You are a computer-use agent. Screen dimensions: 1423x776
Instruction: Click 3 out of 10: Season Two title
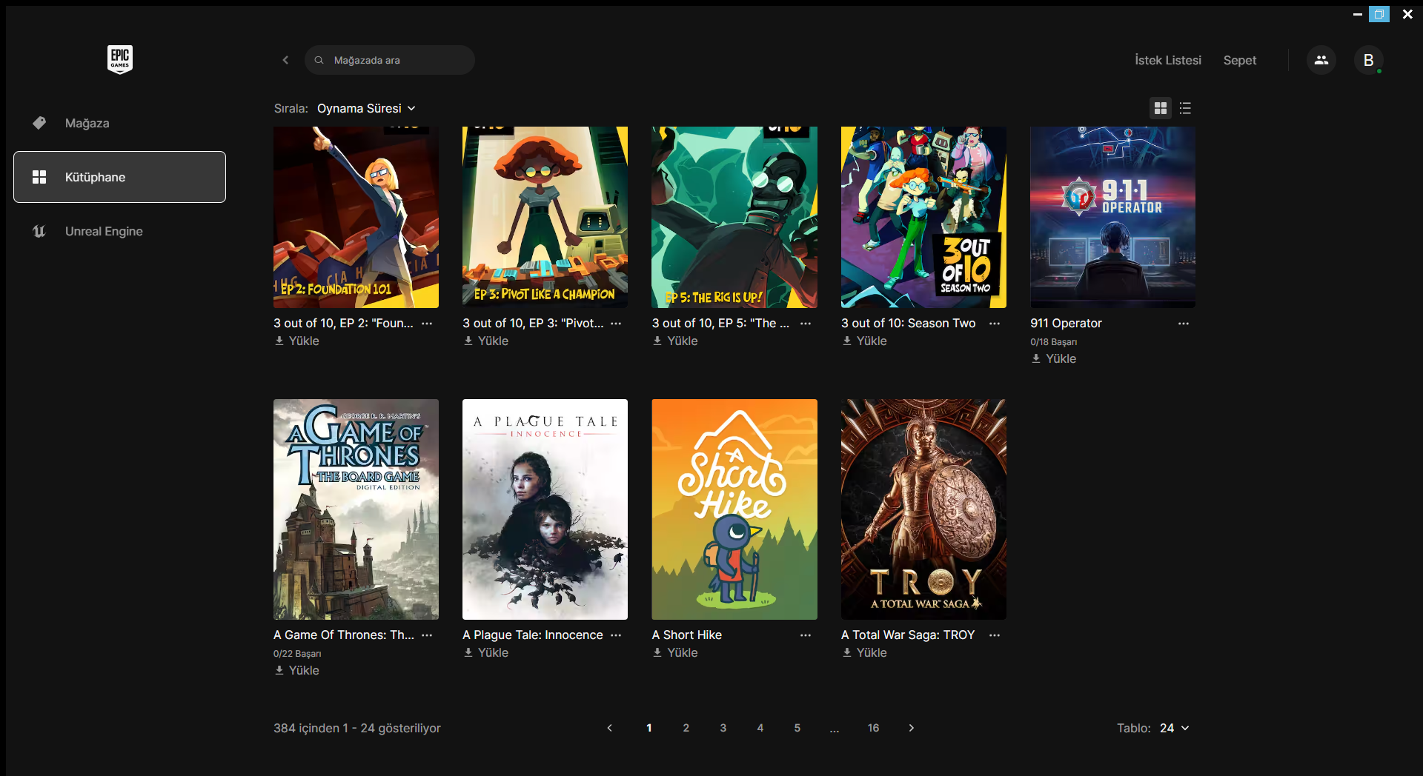point(909,324)
